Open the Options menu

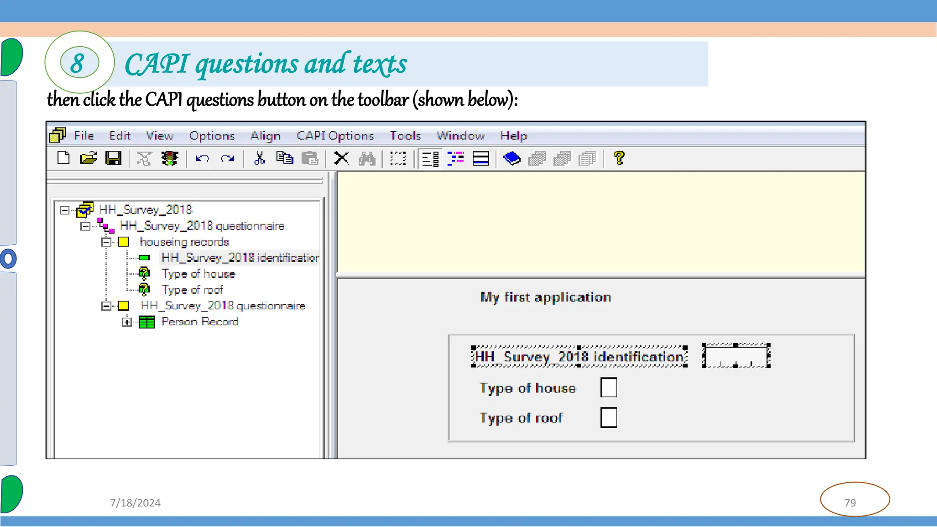click(x=212, y=136)
